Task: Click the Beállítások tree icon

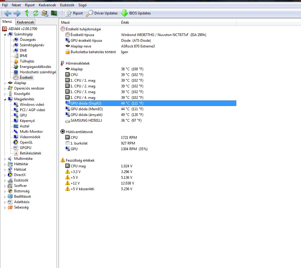Action: coord(10,196)
